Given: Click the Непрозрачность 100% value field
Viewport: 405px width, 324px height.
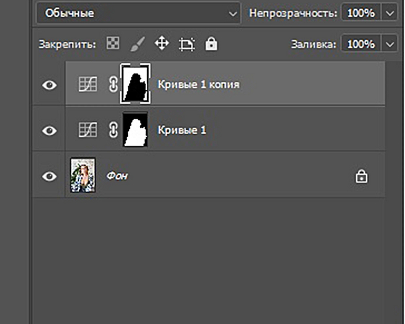Looking at the screenshot, I should (361, 13).
